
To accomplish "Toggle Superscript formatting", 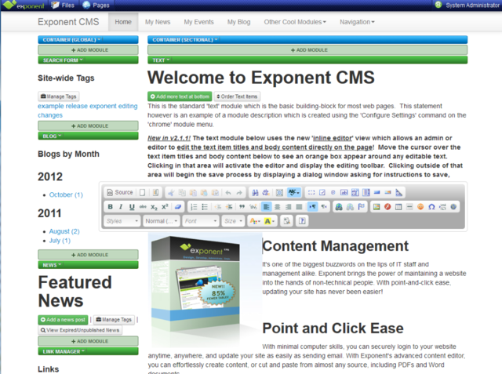I will pos(165,207).
